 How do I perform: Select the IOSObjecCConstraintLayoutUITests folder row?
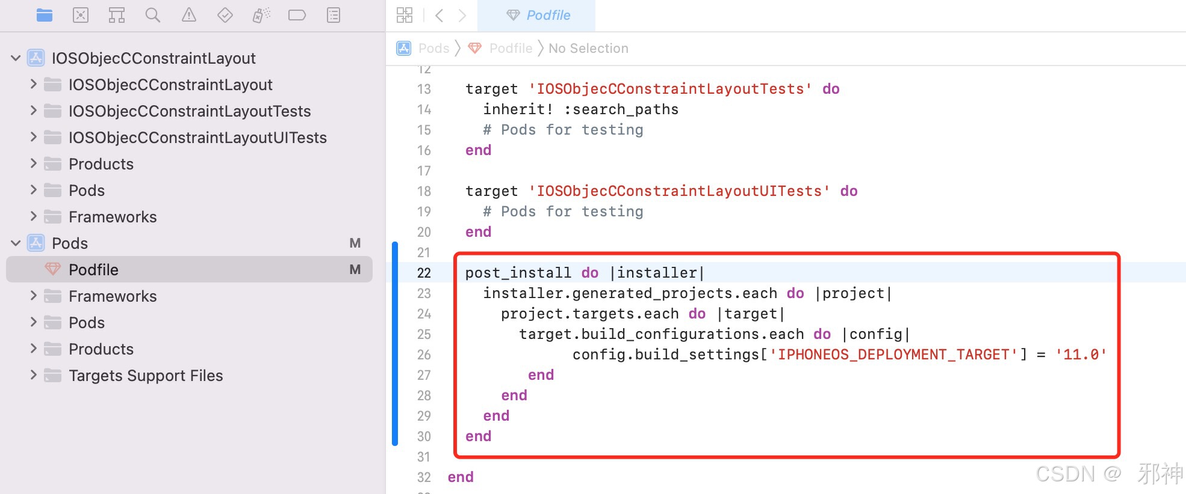(189, 138)
